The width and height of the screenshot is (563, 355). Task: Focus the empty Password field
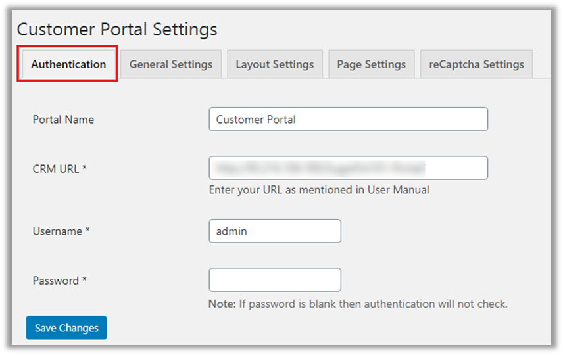click(274, 280)
